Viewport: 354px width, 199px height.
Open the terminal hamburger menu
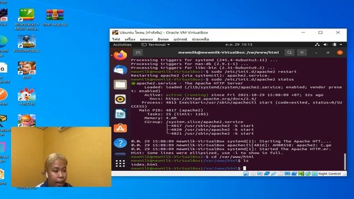pyautogui.click(x=302, y=53)
